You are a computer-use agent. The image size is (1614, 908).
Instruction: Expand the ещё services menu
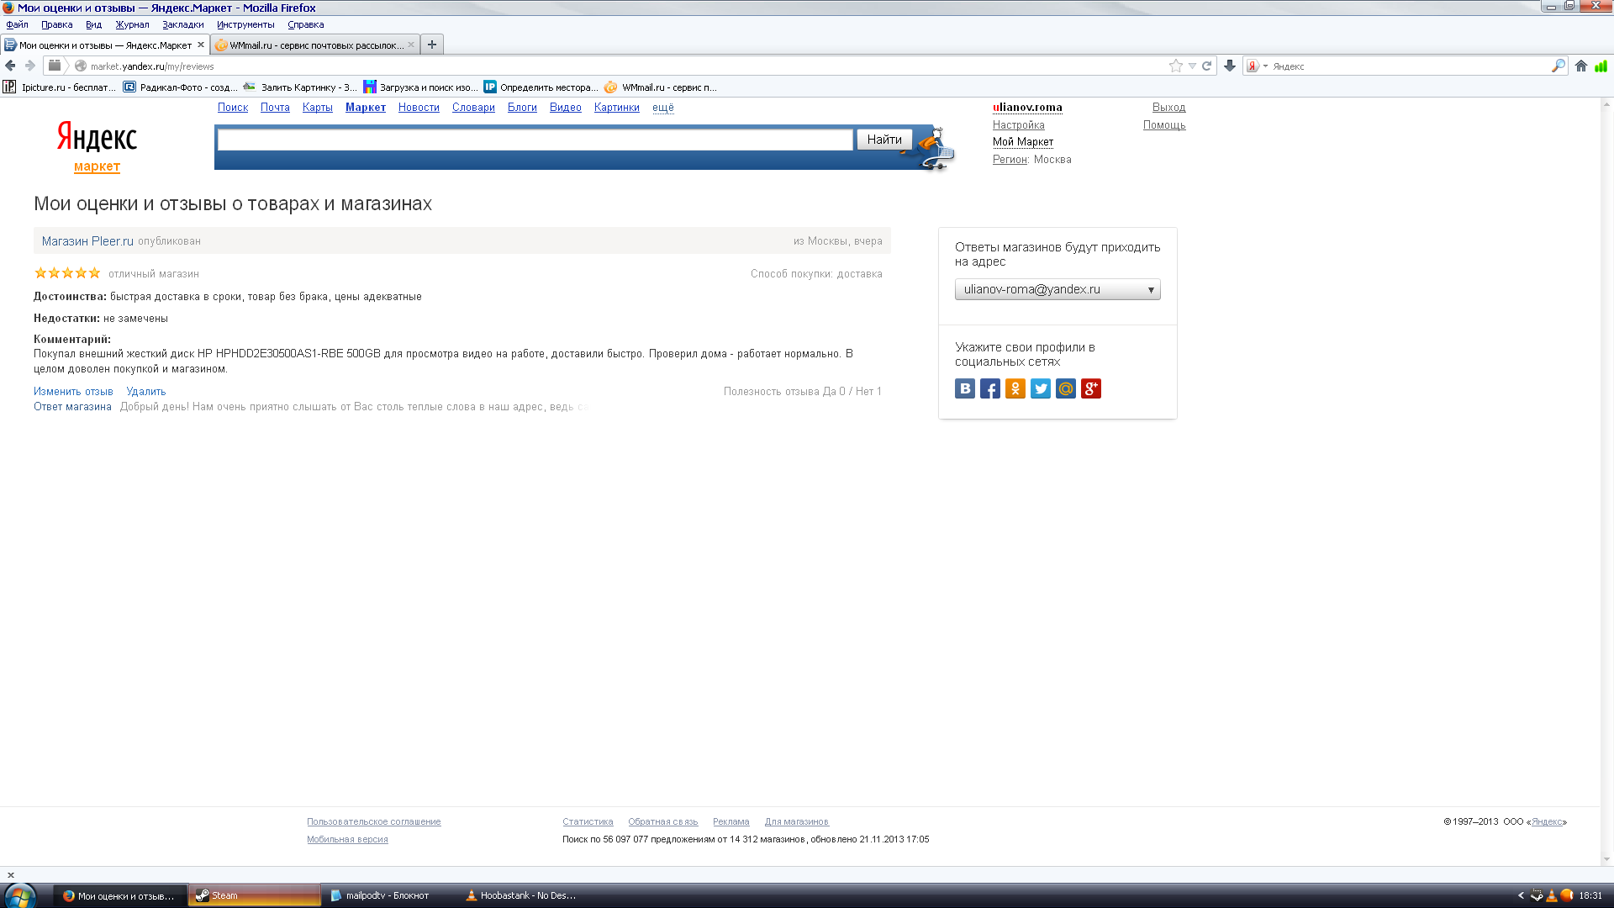(x=663, y=108)
